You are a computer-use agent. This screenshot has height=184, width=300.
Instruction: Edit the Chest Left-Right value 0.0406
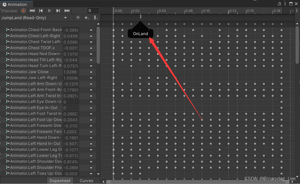click(71, 36)
